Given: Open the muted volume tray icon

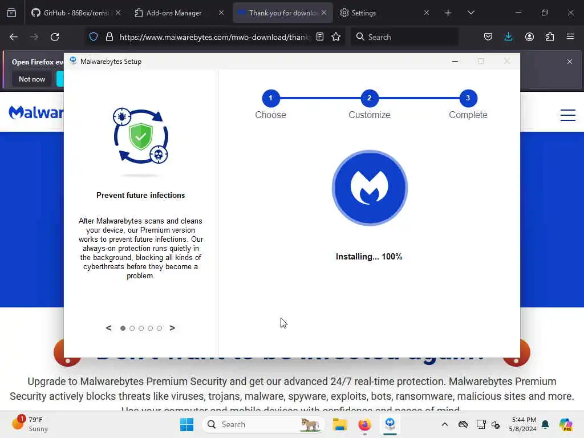Looking at the screenshot, I should click(x=496, y=424).
